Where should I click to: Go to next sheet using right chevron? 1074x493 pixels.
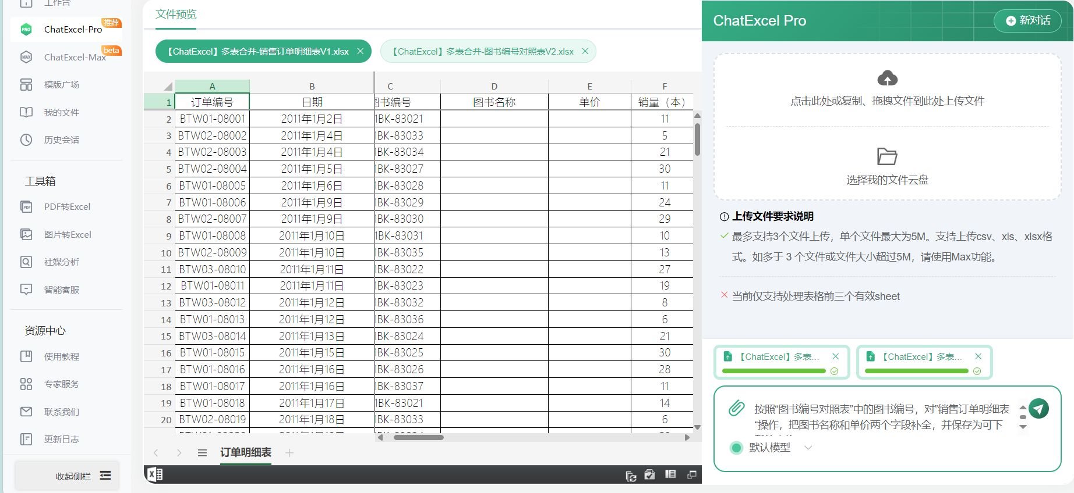click(179, 453)
